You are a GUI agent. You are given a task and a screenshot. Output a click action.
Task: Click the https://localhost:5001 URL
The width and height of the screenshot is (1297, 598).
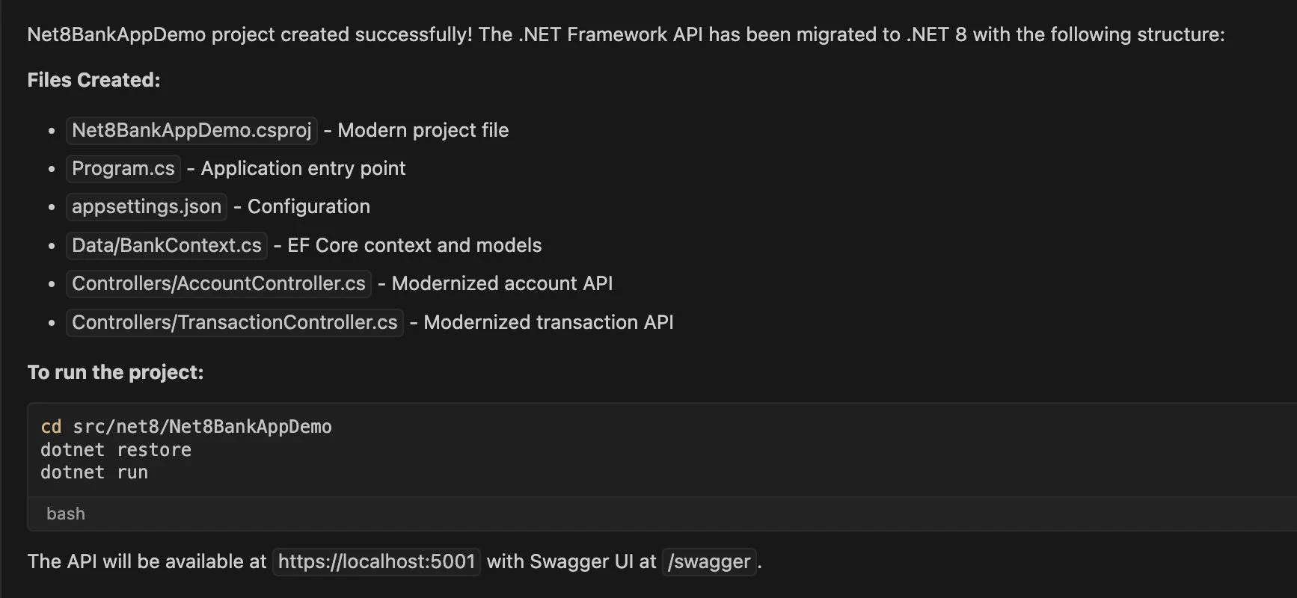coord(377,561)
